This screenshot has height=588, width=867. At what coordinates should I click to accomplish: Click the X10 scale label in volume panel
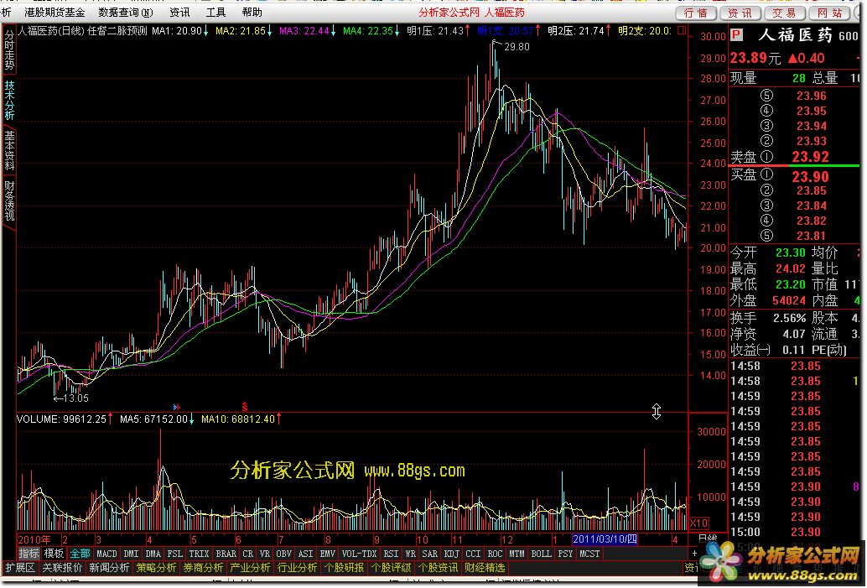pos(699,523)
